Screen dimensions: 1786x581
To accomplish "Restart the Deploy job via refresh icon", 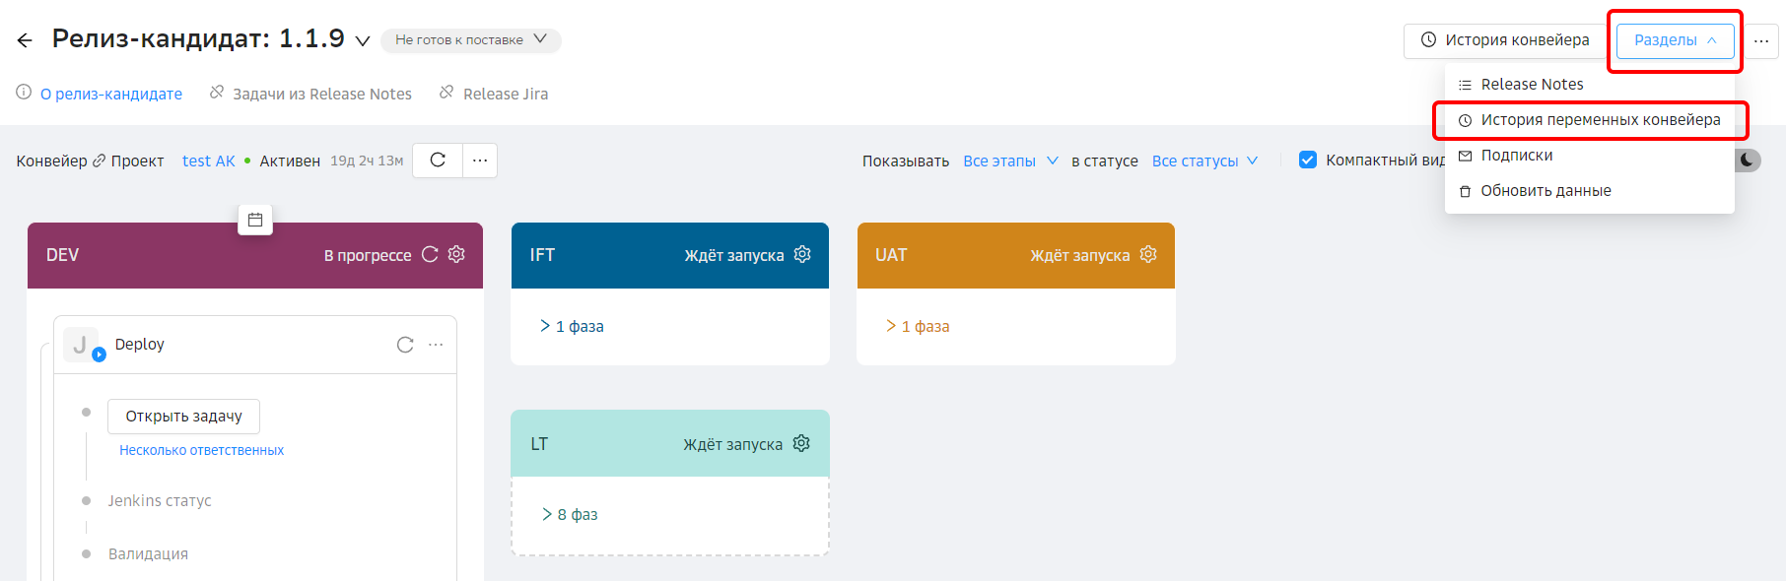I will [x=405, y=345].
